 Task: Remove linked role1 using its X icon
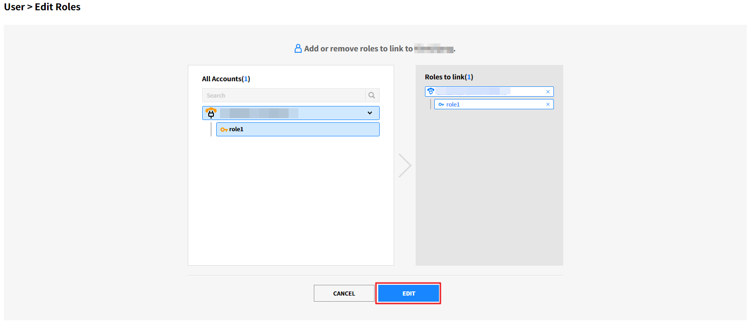coord(548,105)
